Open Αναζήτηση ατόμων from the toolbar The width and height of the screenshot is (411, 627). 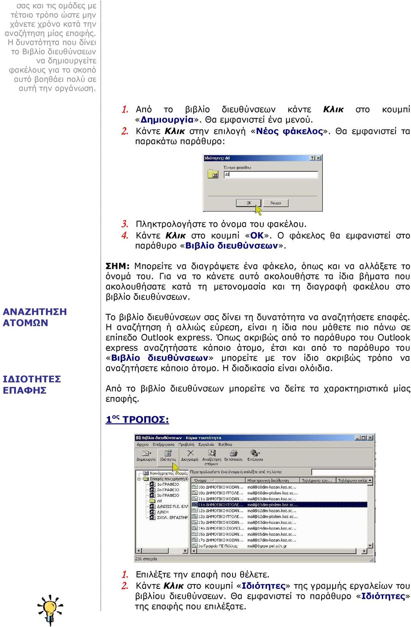click(x=211, y=457)
